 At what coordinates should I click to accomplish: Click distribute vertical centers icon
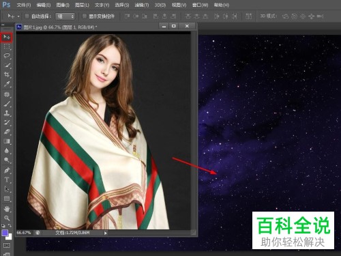197,16
